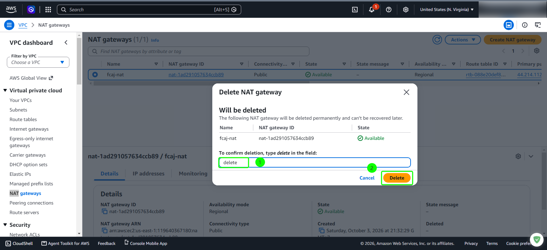Open the notifications bell
Image resolution: width=547 pixels, height=250 pixels.
pyautogui.click(x=372, y=10)
